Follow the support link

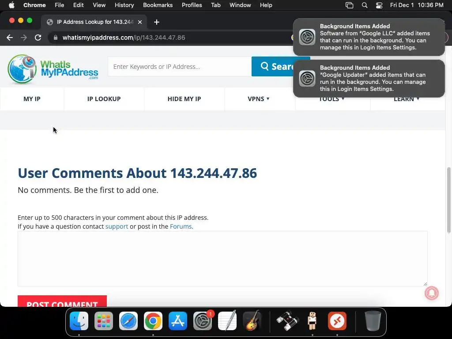pyautogui.click(x=117, y=226)
